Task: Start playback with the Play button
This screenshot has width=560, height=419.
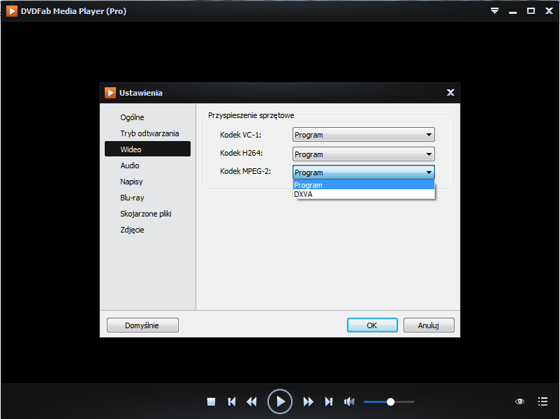Action: point(280,402)
